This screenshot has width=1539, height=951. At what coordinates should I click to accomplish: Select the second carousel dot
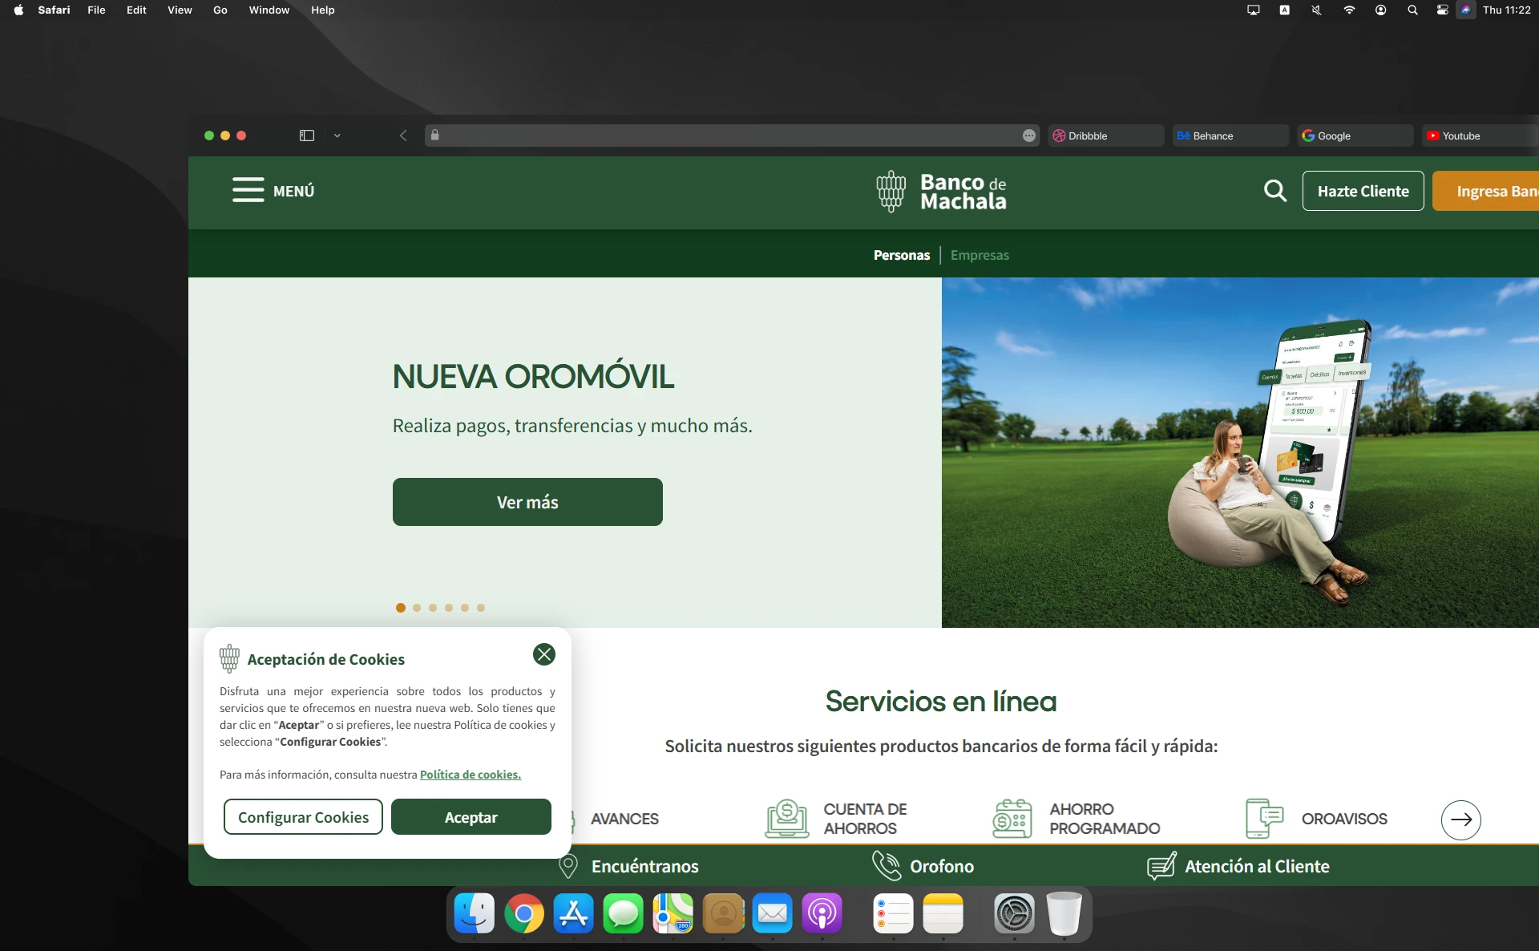tap(417, 608)
